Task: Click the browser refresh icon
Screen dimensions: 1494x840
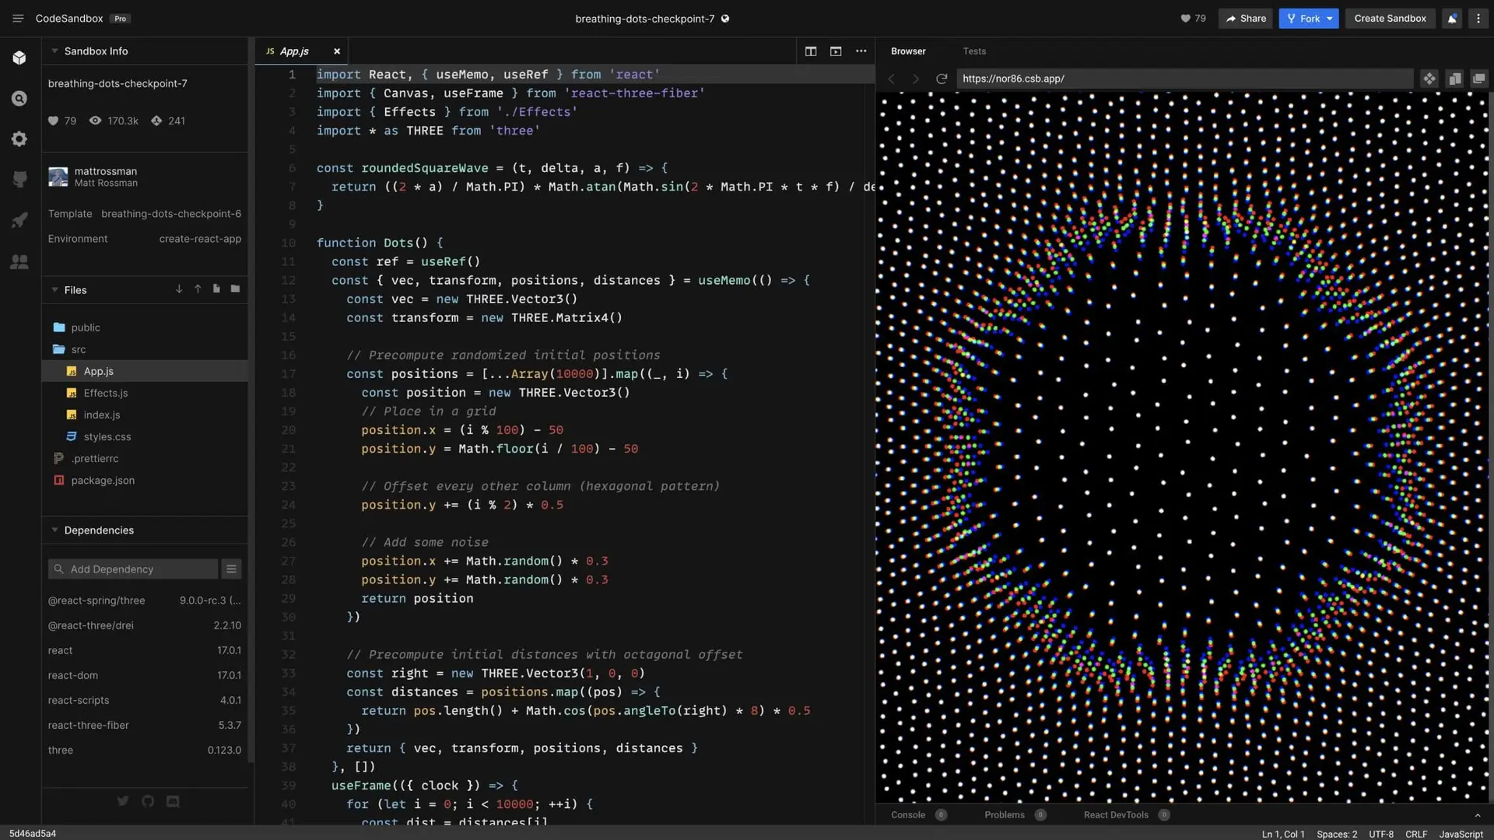Action: click(x=942, y=79)
